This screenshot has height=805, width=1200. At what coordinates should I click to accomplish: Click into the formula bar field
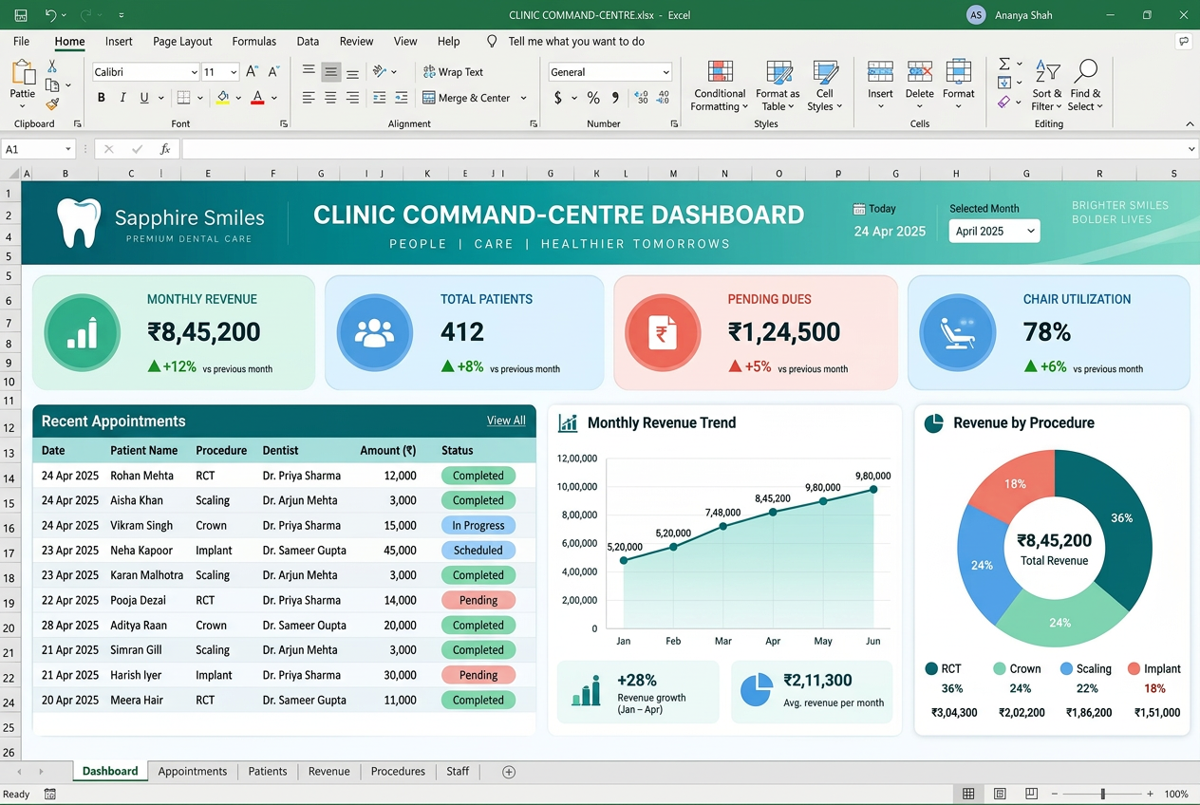click(x=688, y=149)
